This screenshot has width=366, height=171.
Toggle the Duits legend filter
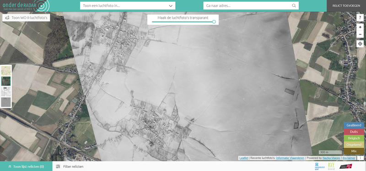point(354,132)
